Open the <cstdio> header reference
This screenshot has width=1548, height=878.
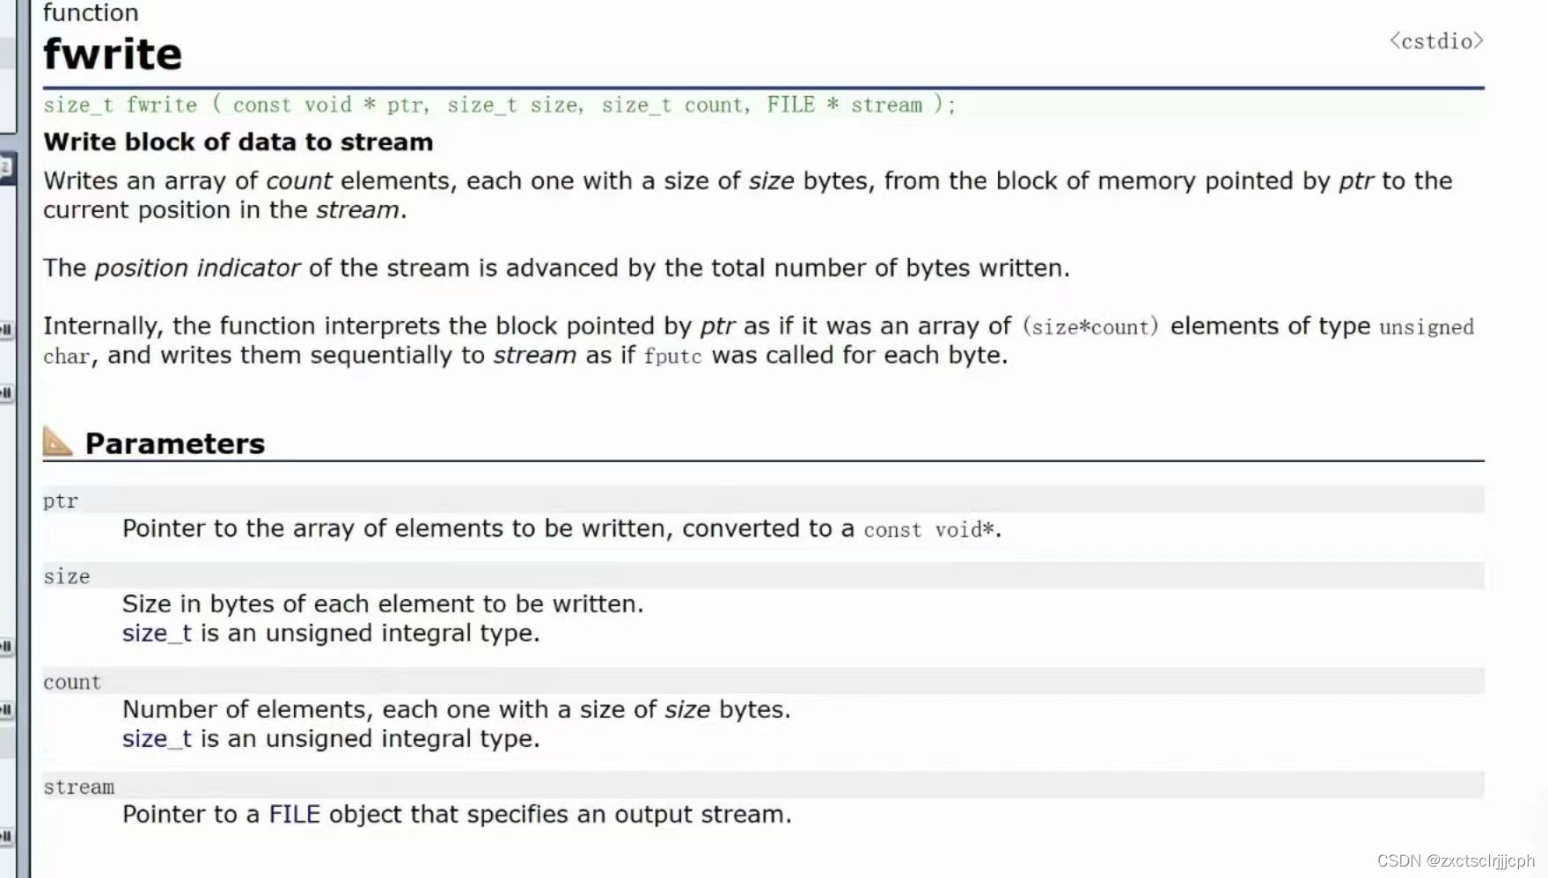pyautogui.click(x=1436, y=41)
